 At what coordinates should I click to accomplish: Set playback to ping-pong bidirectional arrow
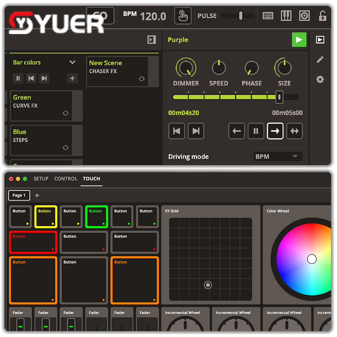294,131
